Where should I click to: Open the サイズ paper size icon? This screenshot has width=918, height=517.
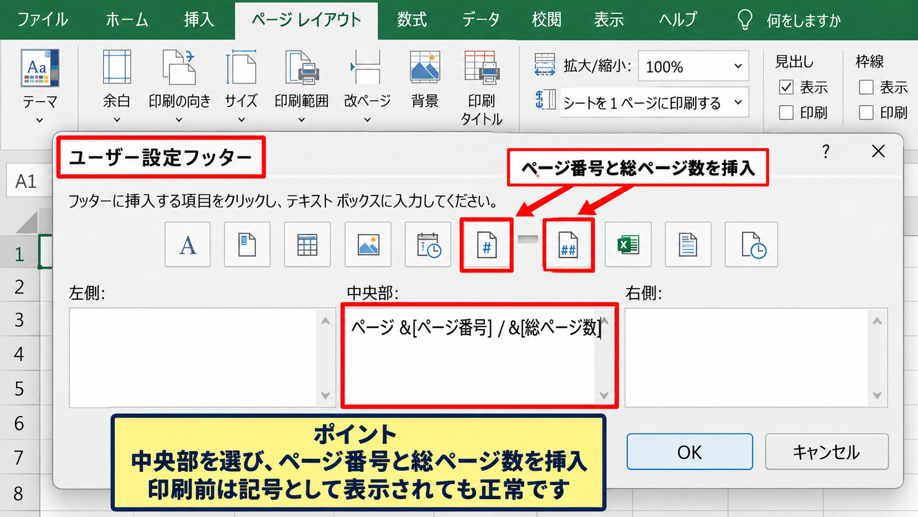click(x=241, y=67)
